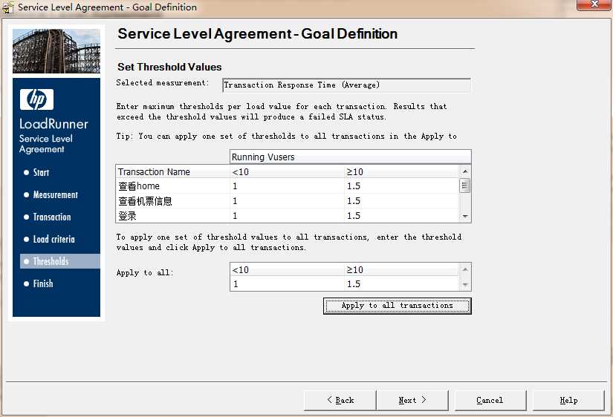
Task: Click the 查看home transaction name cell
Action: point(173,186)
